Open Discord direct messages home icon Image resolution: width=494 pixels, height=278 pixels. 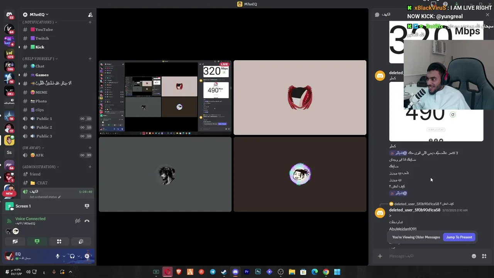(x=9, y=15)
